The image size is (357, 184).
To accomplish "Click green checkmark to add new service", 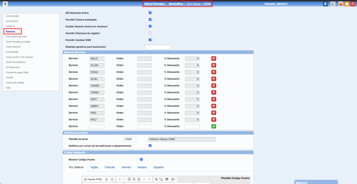I will click(x=214, y=127).
